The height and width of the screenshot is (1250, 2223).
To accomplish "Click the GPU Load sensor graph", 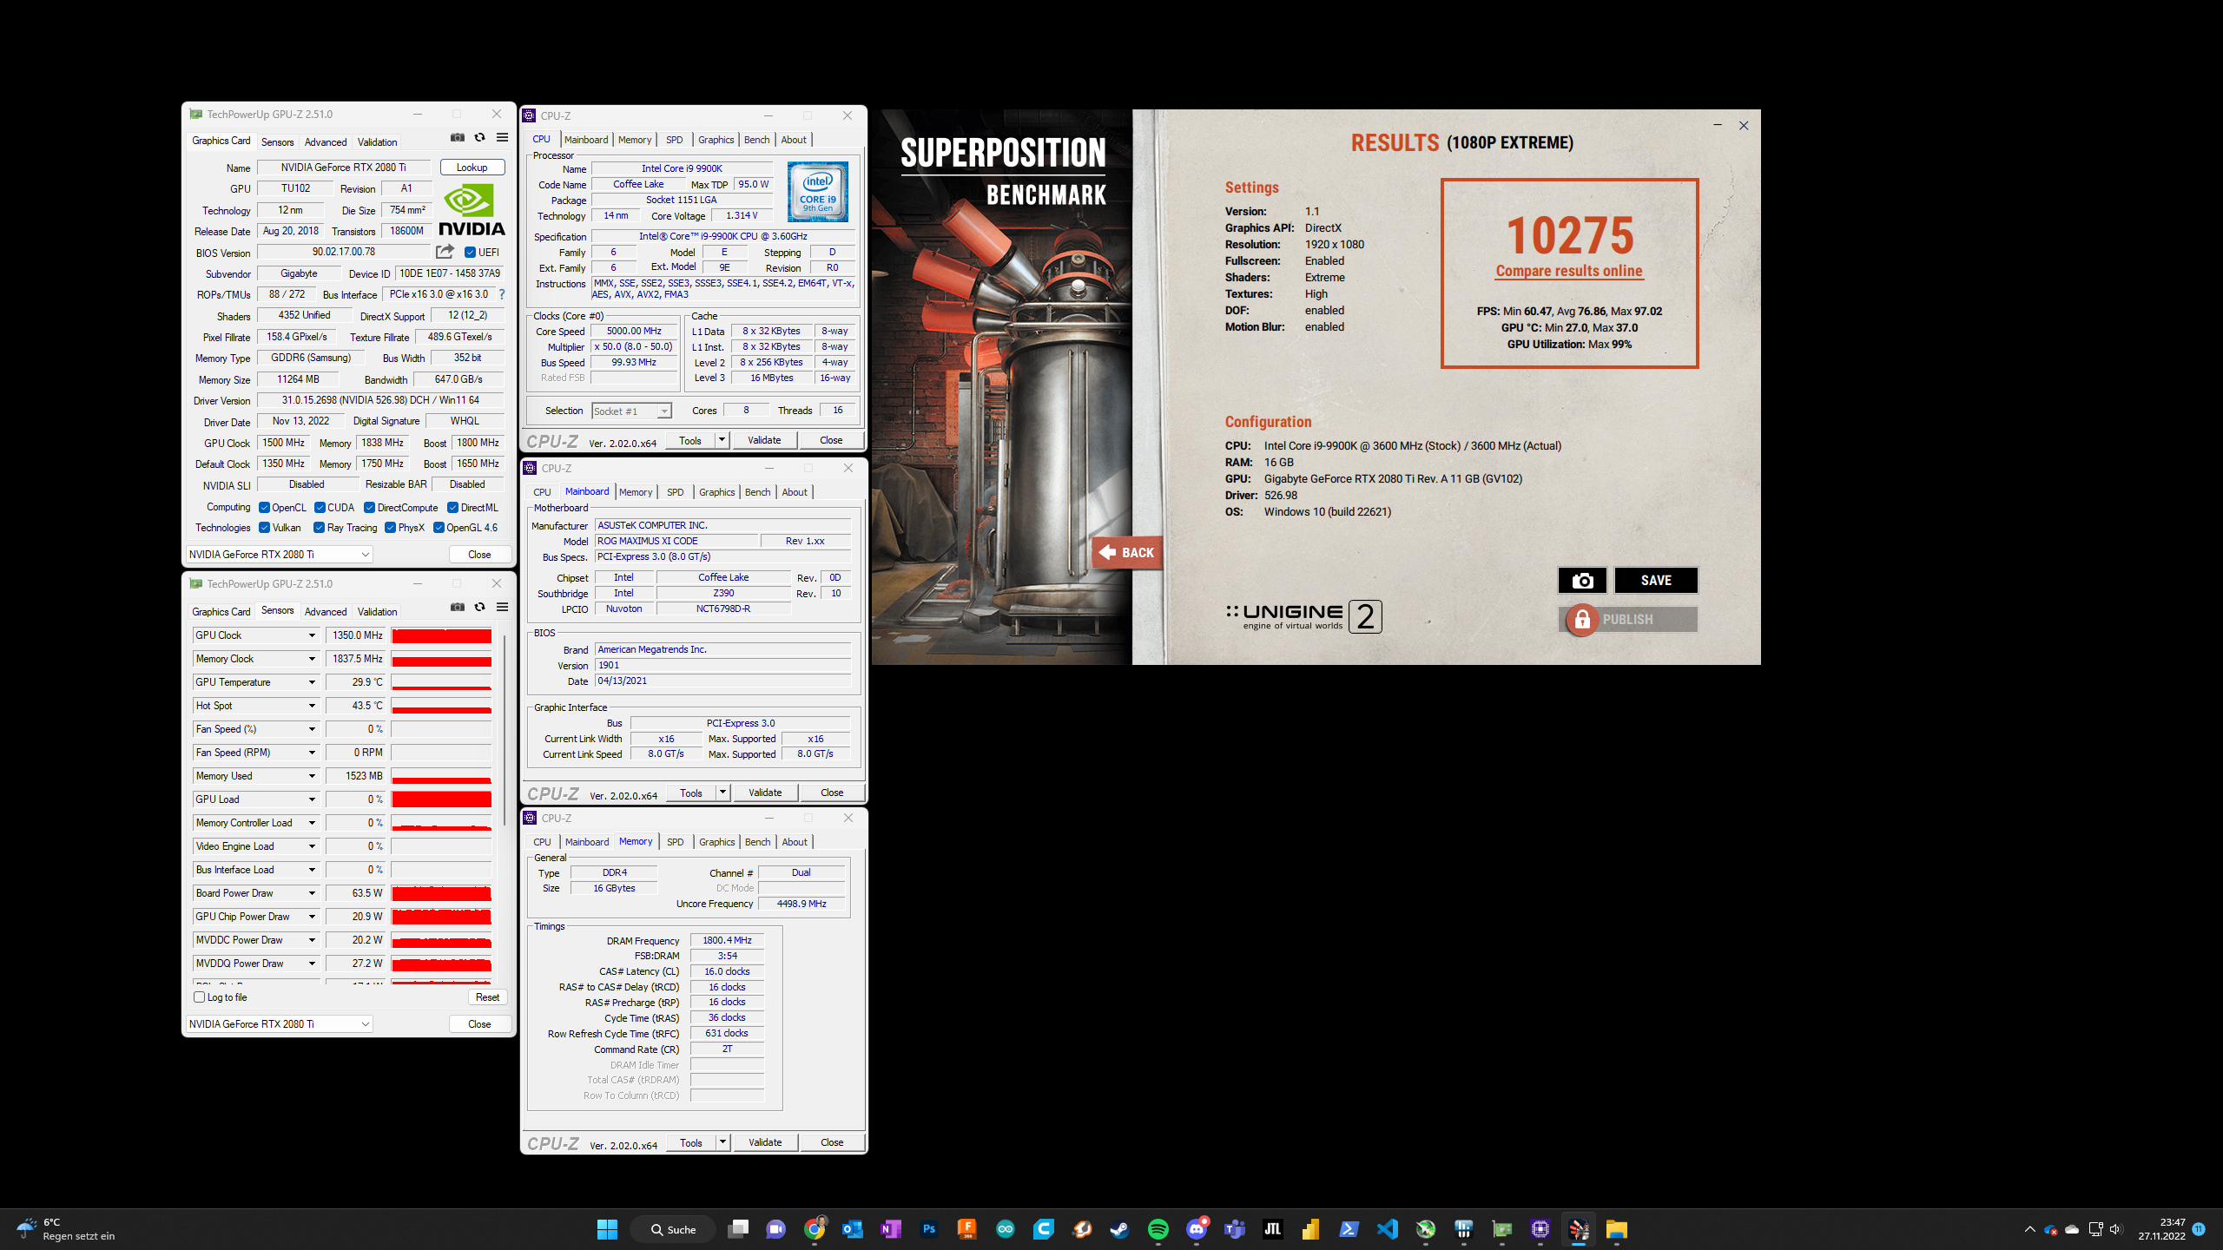I will coord(441,799).
